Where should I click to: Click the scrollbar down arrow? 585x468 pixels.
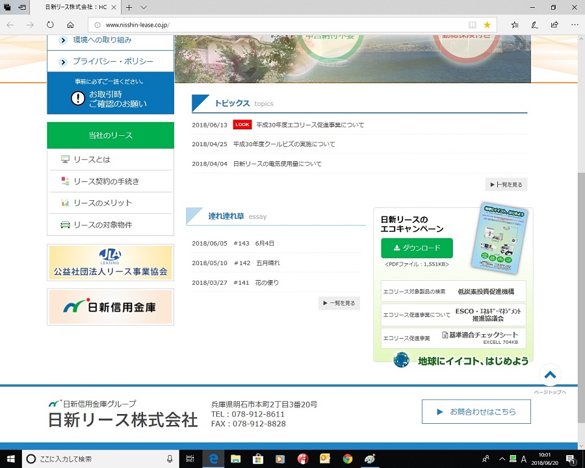(x=581, y=446)
